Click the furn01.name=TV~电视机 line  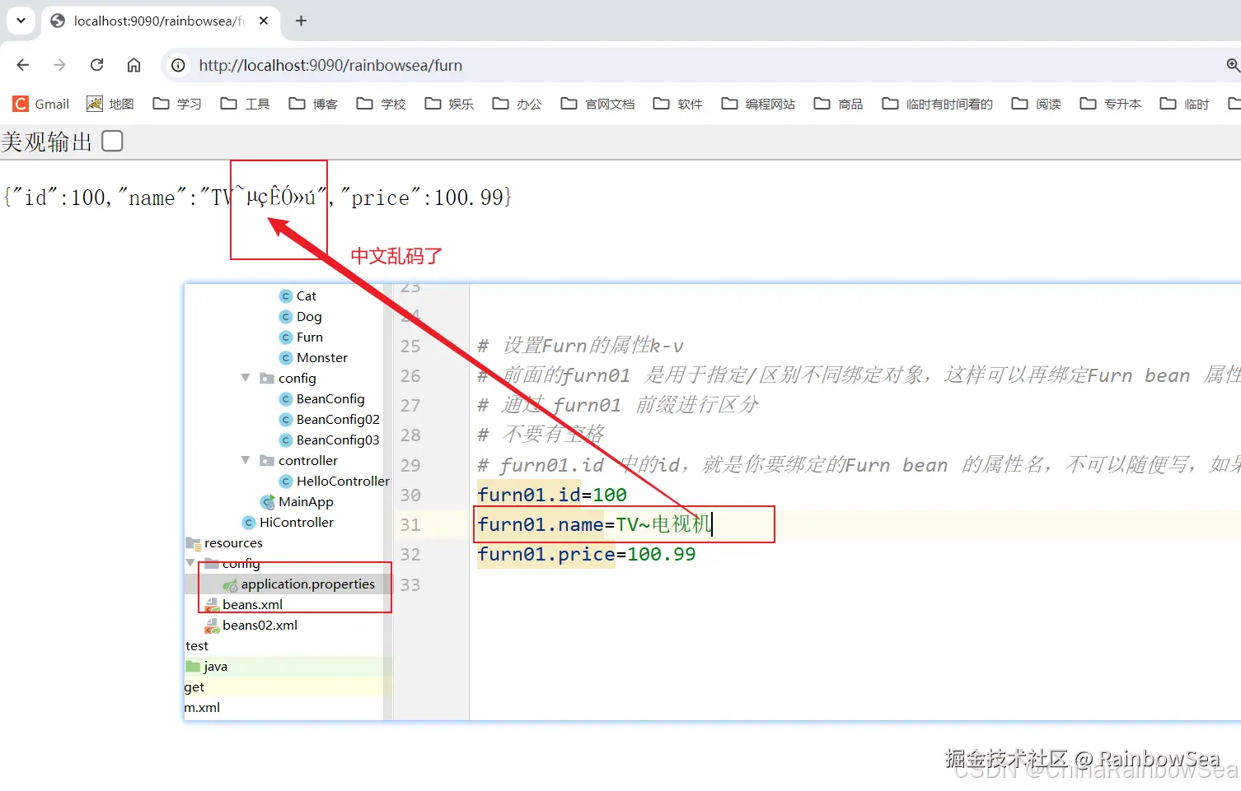(594, 524)
